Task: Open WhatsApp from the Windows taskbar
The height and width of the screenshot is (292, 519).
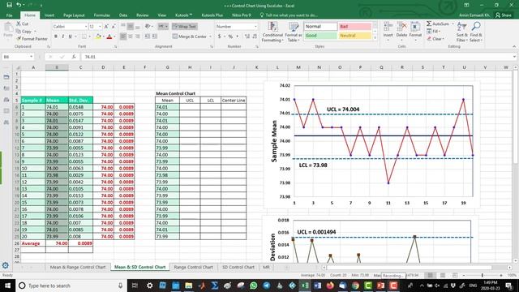Action: [x=254, y=286]
